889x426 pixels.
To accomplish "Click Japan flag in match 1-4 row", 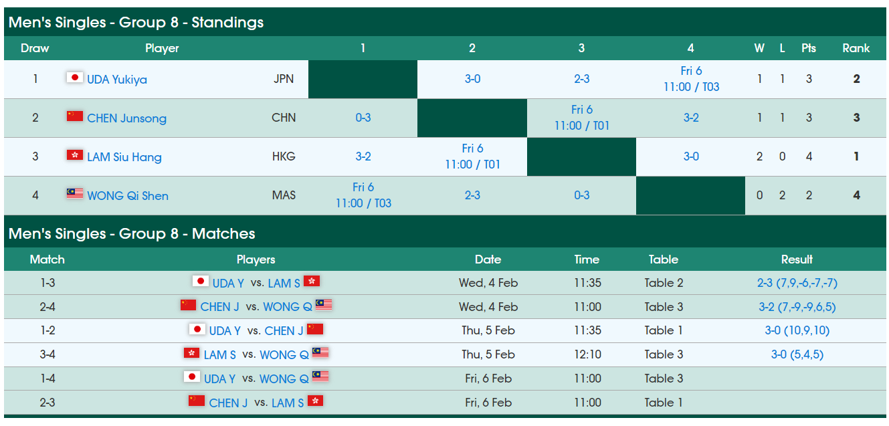I will pos(192,377).
